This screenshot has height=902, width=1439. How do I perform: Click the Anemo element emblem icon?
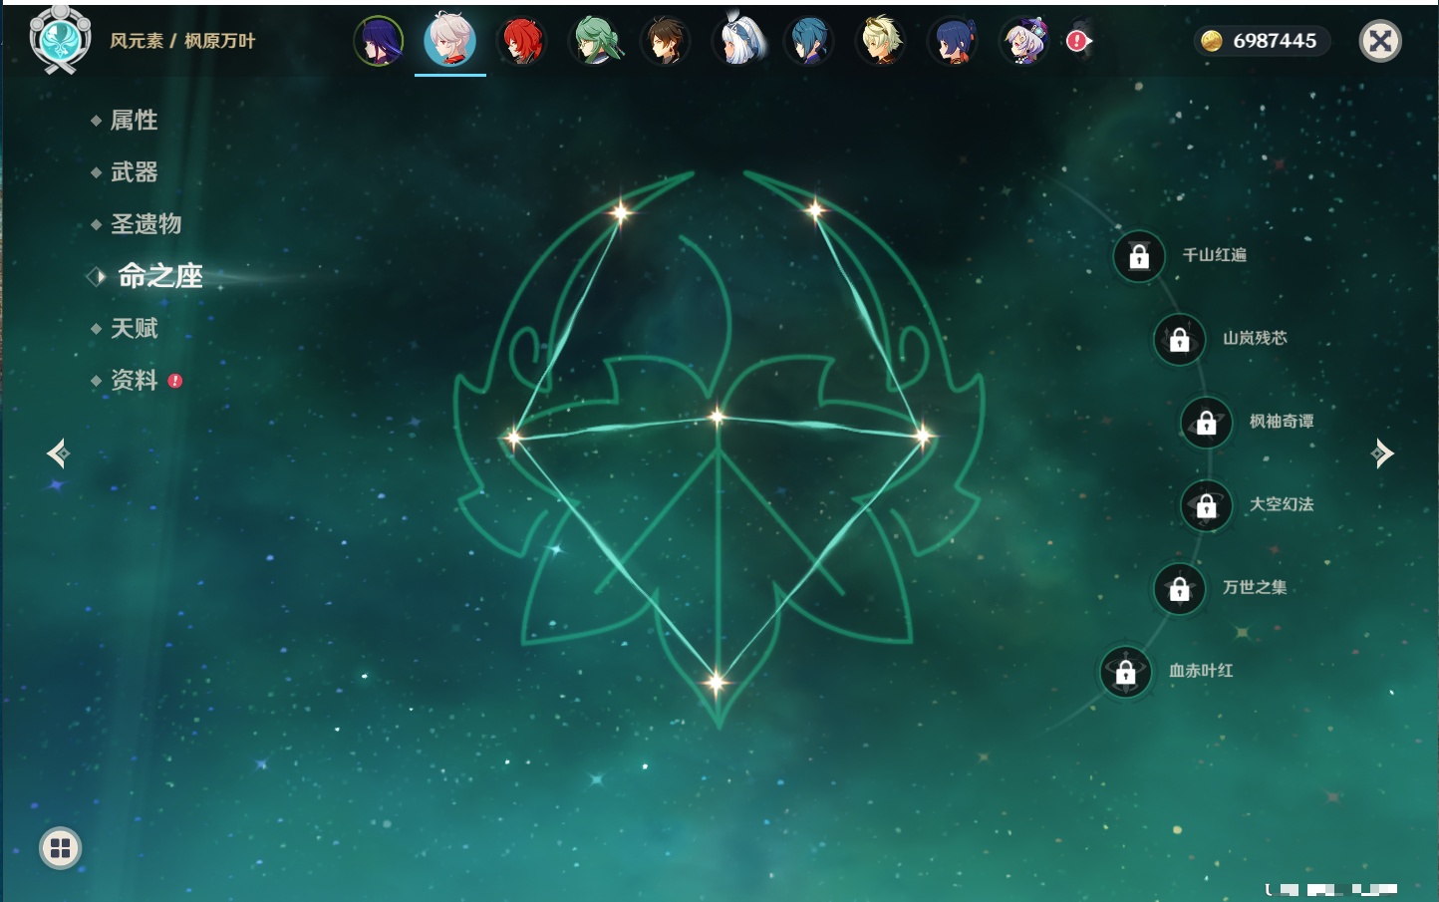[x=60, y=40]
